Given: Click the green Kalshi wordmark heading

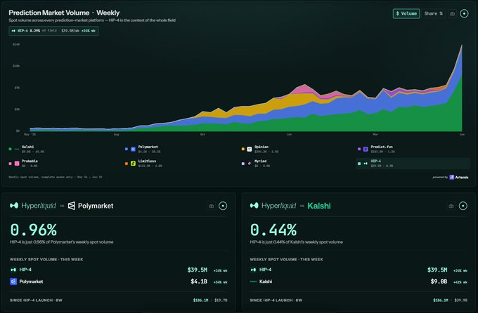Looking at the screenshot, I should [319, 206].
